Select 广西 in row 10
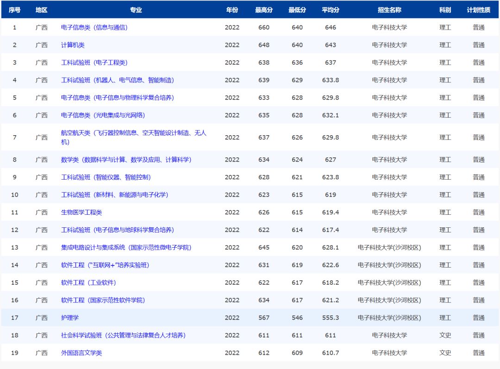The width and height of the screenshot is (500, 369). pyautogui.click(x=42, y=194)
